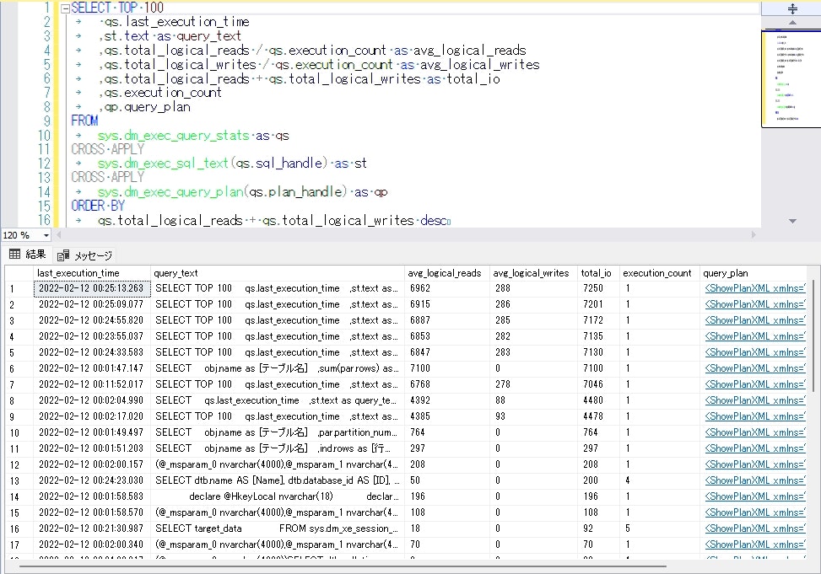This screenshot has height=574, width=821.
Task: Select row header number 1
Action: point(19,289)
